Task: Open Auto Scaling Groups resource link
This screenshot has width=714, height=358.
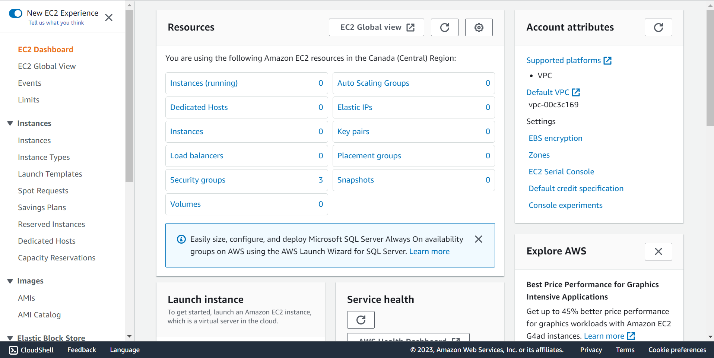Action: pos(373,83)
